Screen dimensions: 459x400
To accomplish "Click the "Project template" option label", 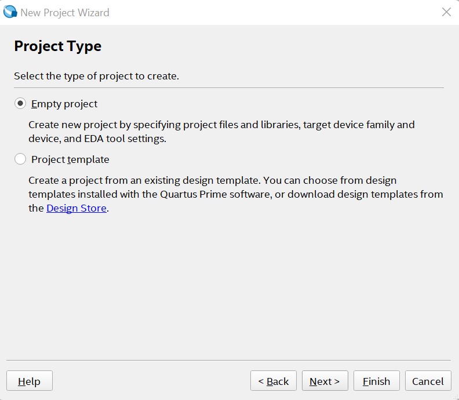I will click(70, 159).
